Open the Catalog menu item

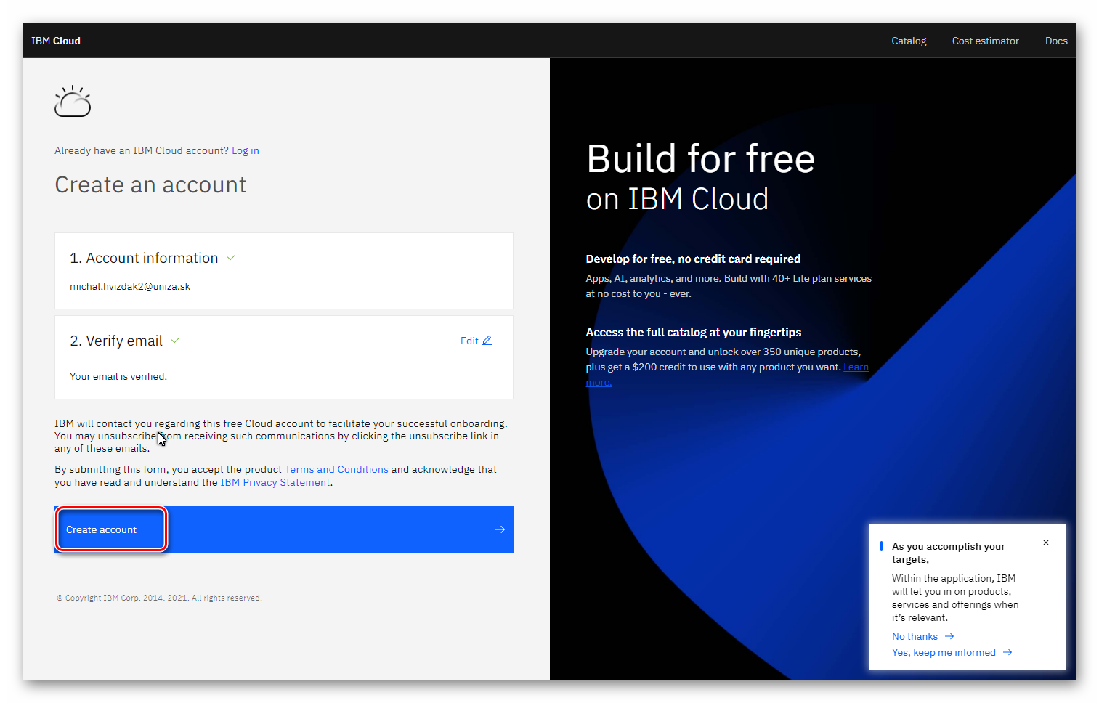(909, 41)
